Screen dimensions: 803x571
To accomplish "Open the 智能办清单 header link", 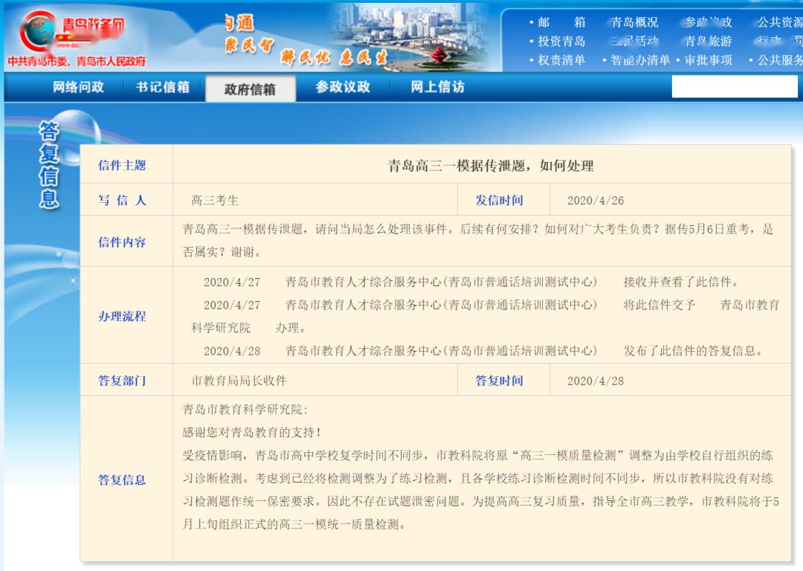I will pos(640,60).
